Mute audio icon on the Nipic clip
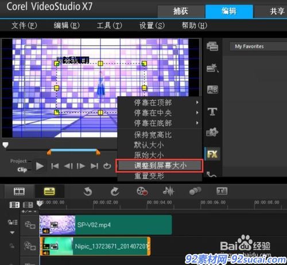Viewport: 287px width, 265px height. (x=46, y=253)
